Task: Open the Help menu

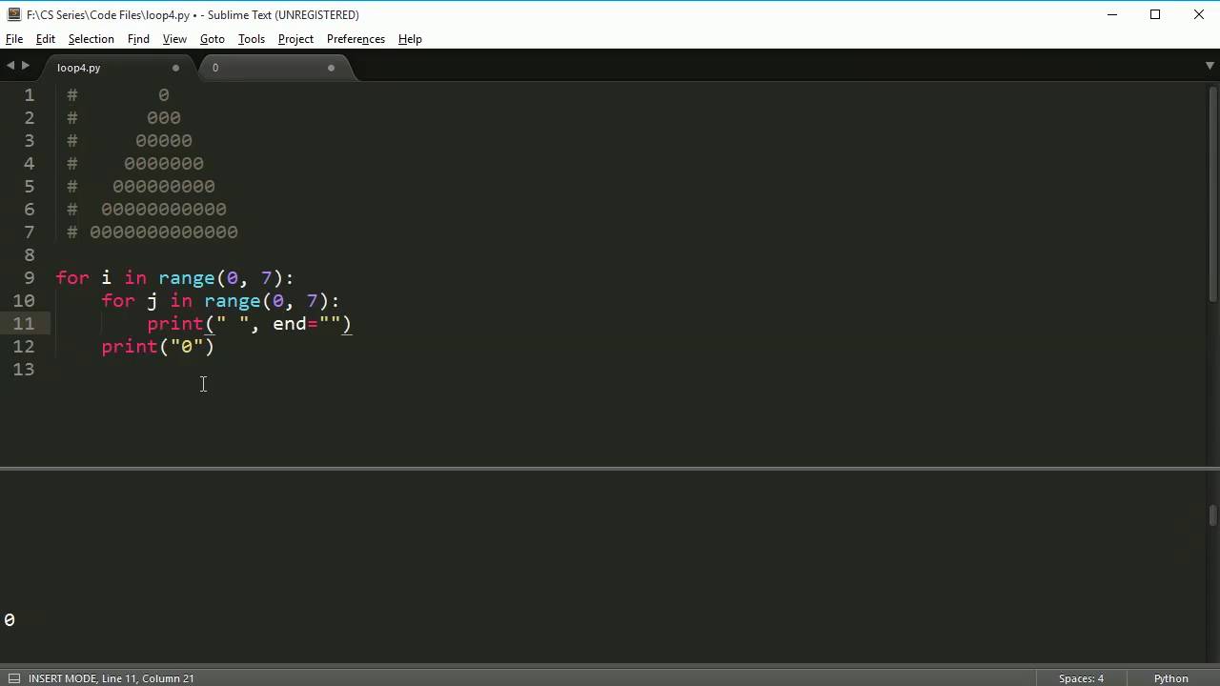Action: 410,39
